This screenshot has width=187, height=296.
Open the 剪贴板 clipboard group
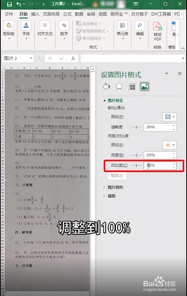[9, 30]
